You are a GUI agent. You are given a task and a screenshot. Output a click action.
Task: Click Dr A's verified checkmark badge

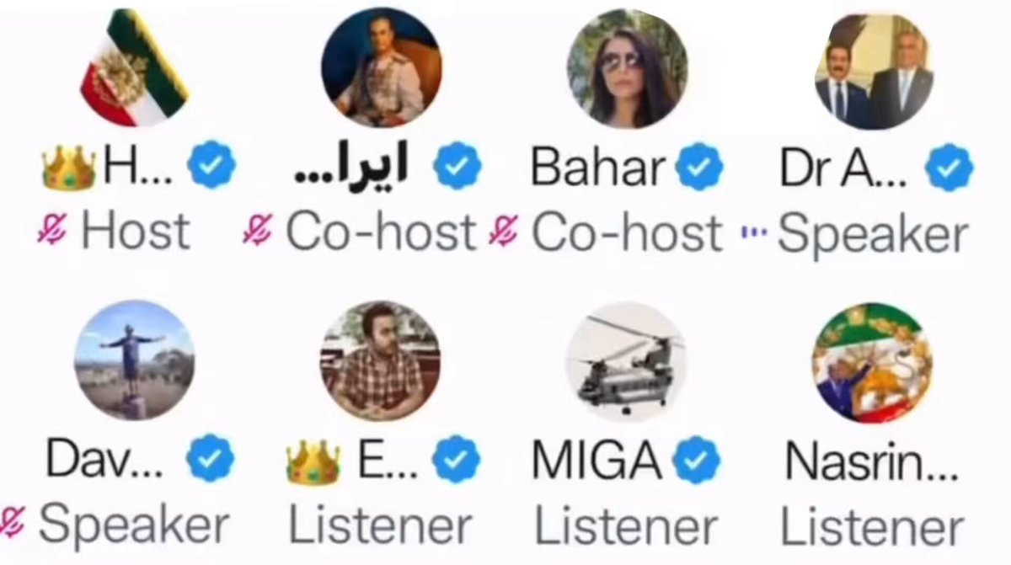pos(949,166)
